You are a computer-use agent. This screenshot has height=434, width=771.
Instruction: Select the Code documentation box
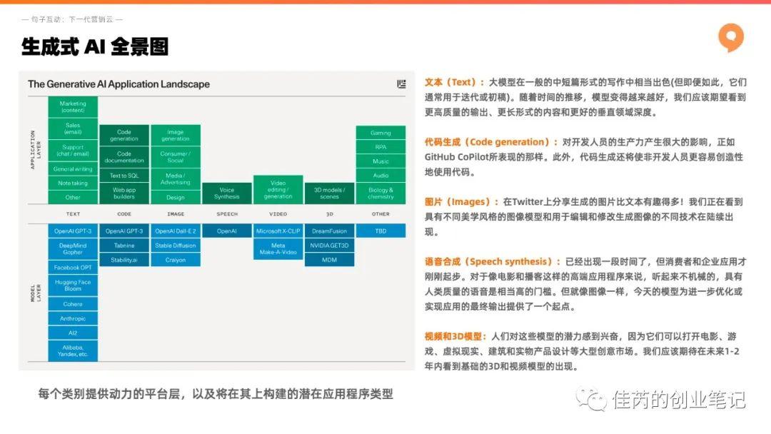(124, 157)
